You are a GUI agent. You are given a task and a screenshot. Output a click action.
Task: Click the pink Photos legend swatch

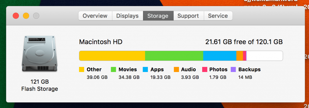(x=205, y=69)
